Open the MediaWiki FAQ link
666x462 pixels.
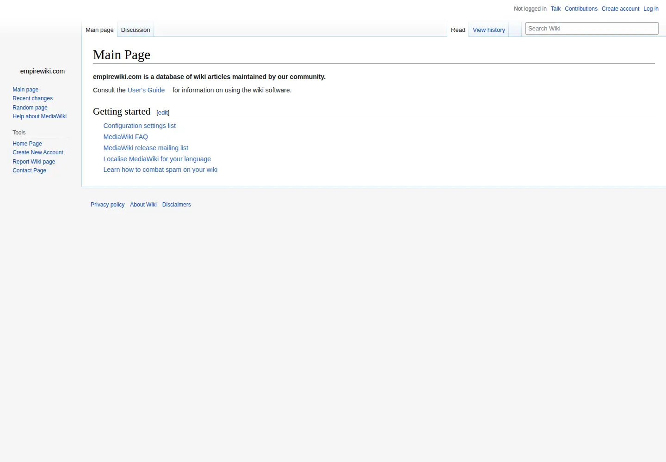[125, 137]
